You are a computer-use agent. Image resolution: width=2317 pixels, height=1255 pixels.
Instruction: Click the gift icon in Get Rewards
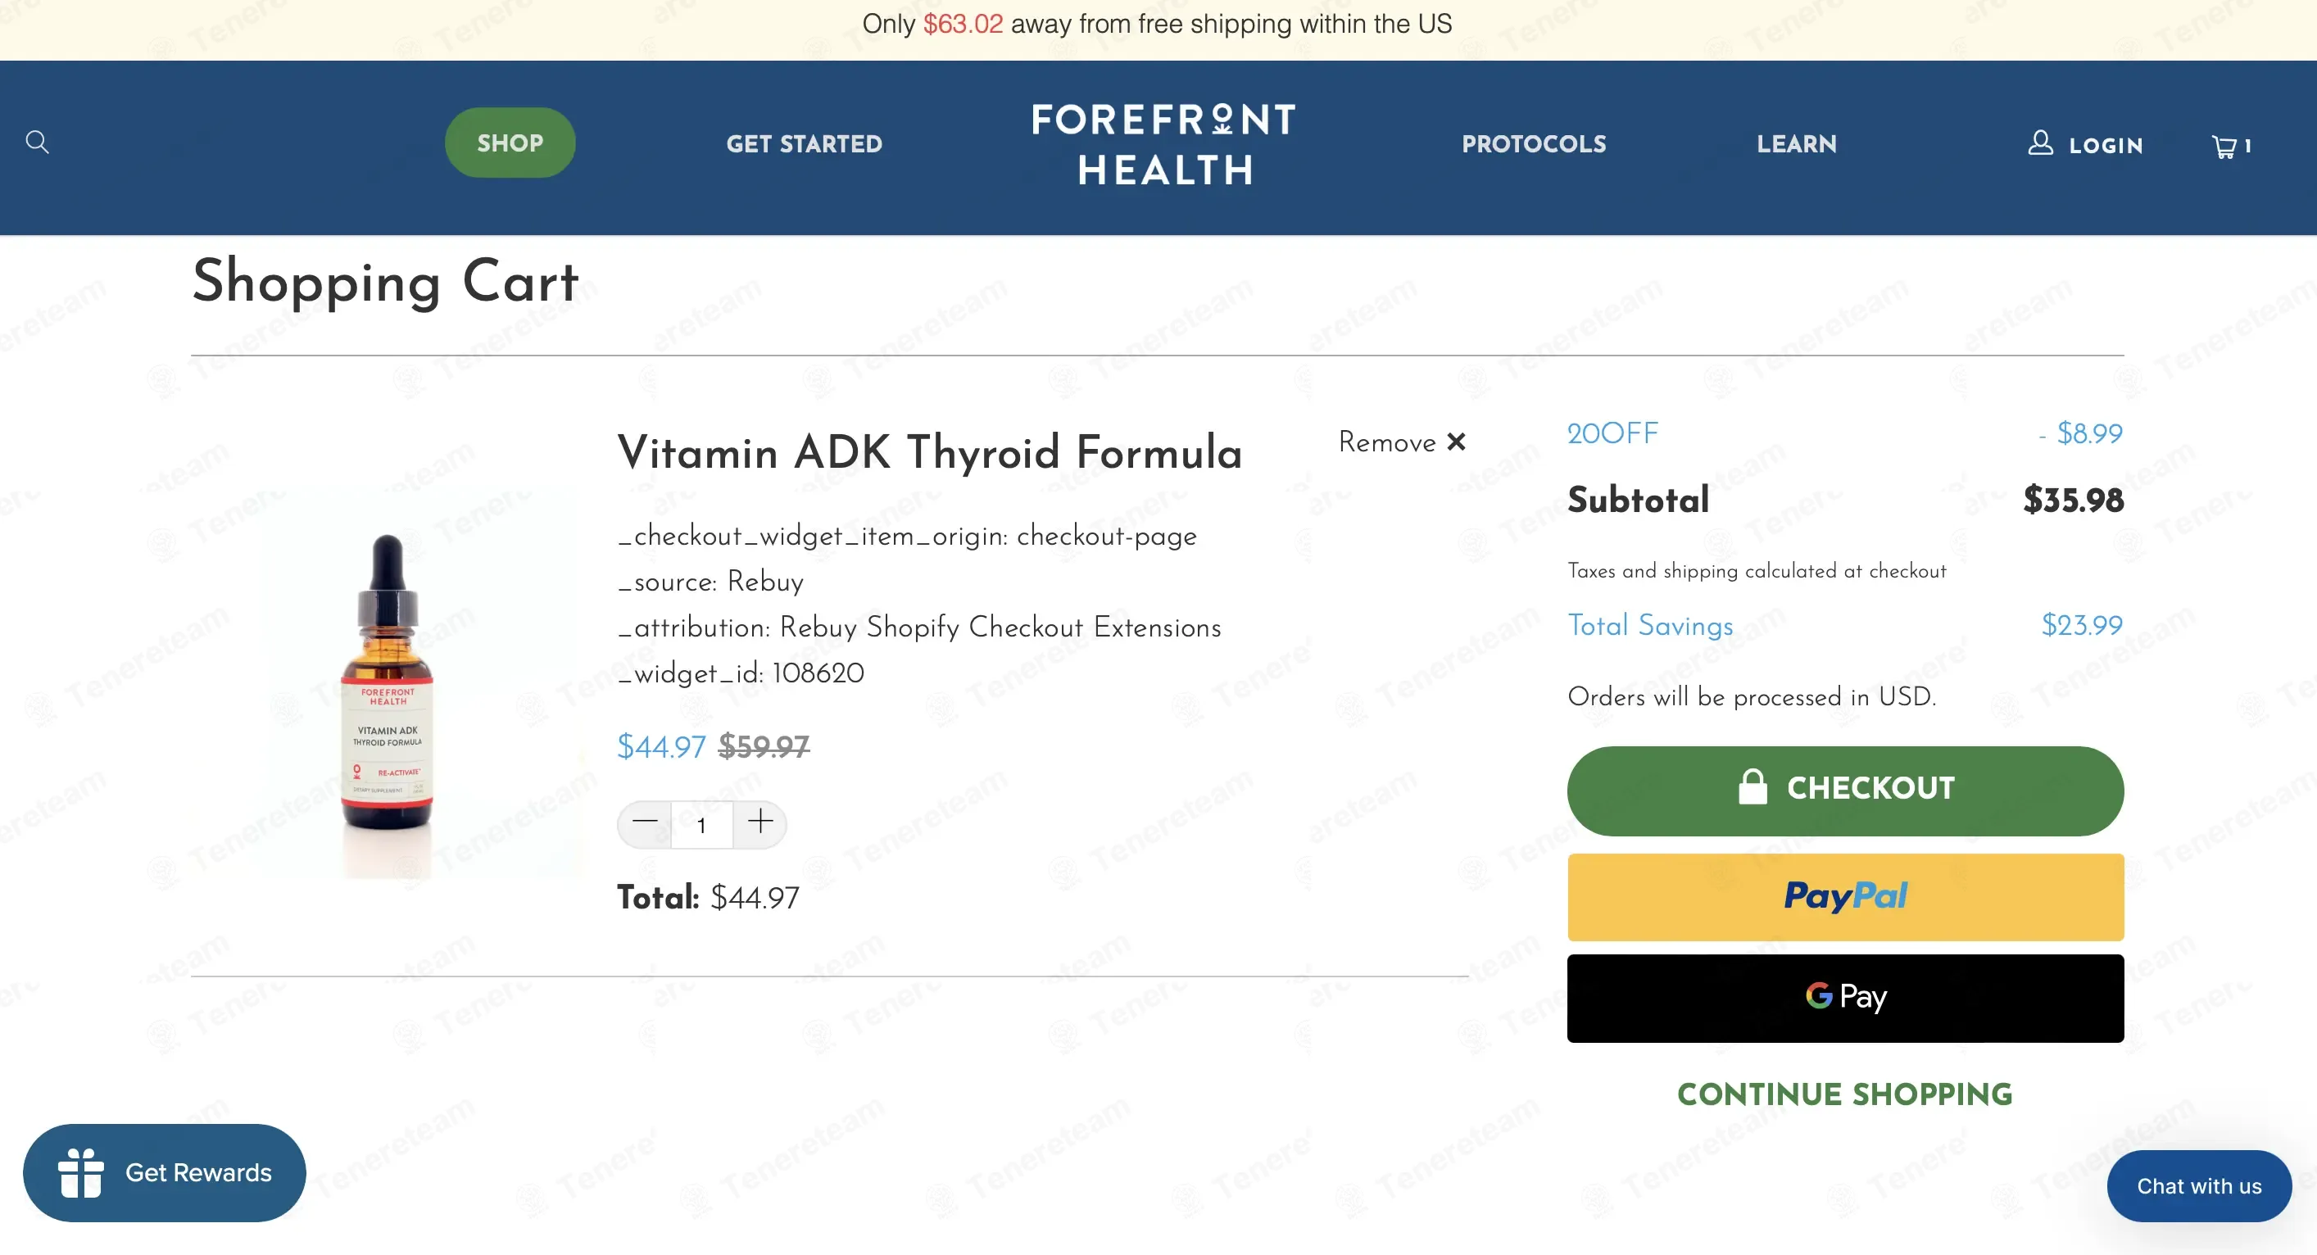[81, 1173]
